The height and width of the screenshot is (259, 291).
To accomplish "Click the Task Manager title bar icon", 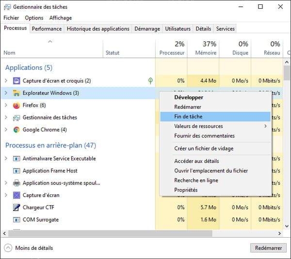I will [7, 7].
